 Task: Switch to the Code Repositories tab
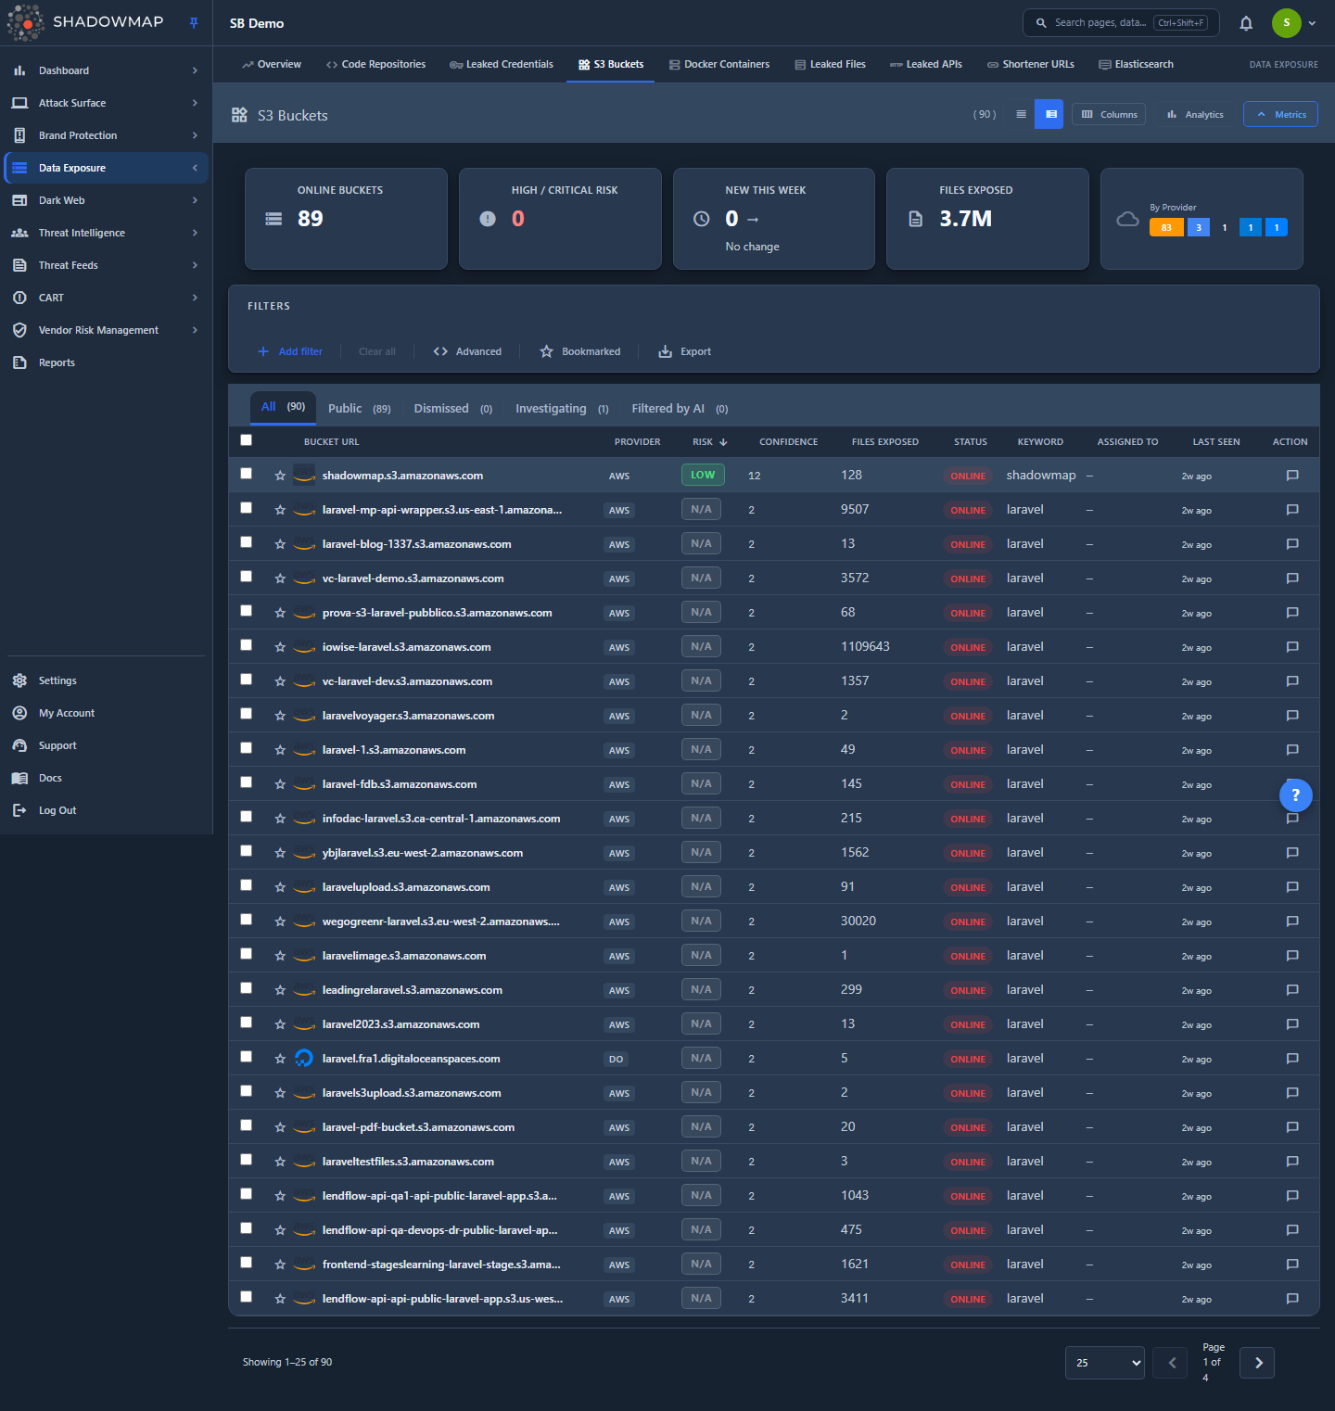(375, 64)
